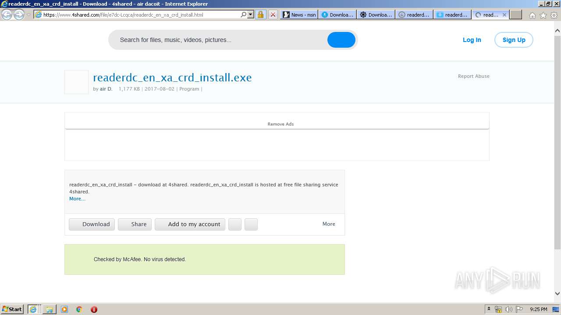The image size is (561, 315).
Task: Click the page scrollbar down arrow
Action: coord(557,294)
